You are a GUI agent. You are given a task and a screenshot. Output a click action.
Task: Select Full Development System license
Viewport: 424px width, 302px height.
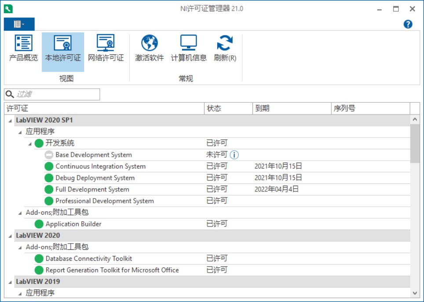pyautogui.click(x=227, y=190)
